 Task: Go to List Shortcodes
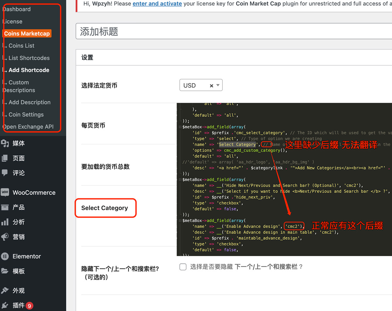29,58
